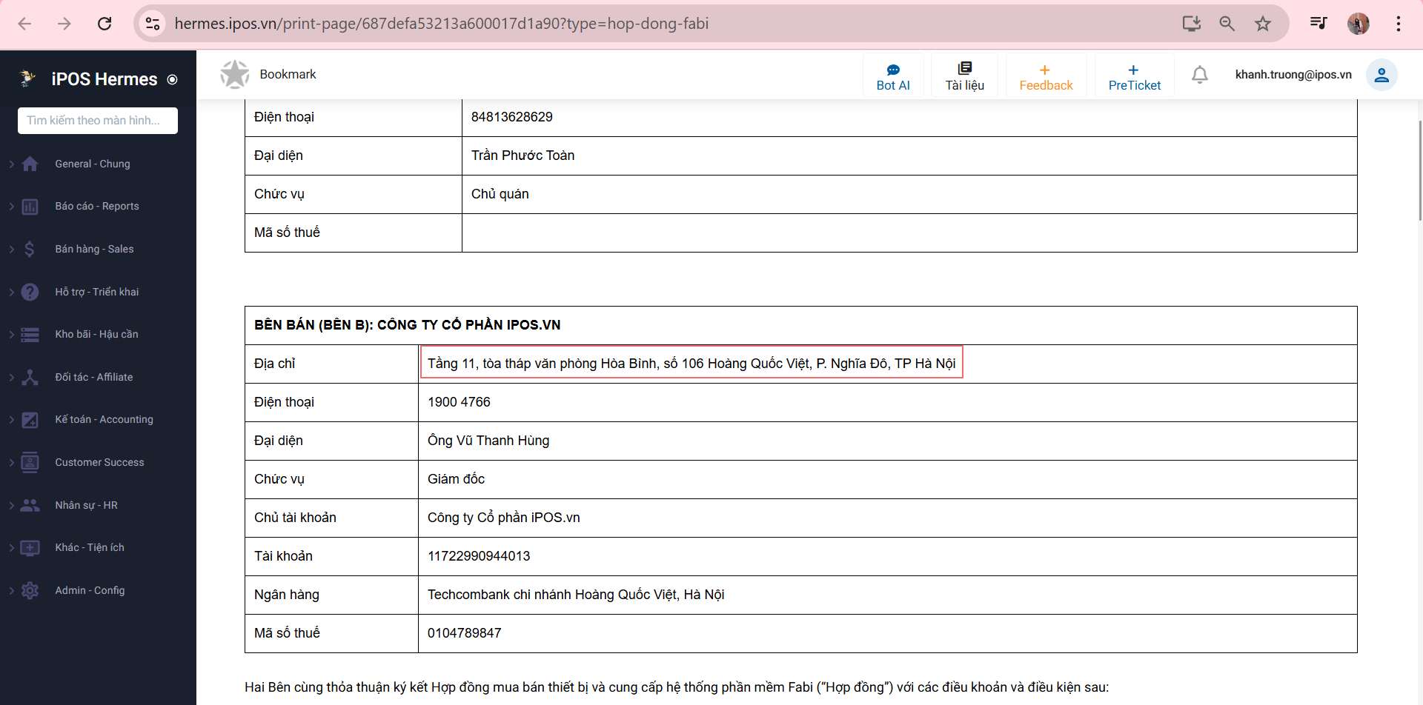
Task: Click the Admin - Config gear icon
Action: [30, 590]
